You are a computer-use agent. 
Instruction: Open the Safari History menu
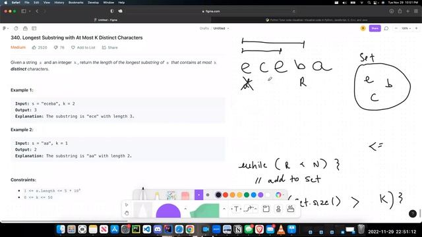(59, 3)
